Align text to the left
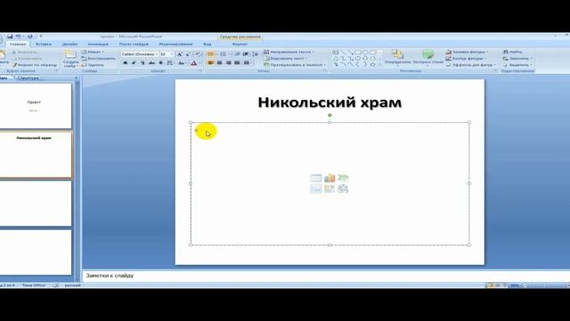 click(210, 63)
